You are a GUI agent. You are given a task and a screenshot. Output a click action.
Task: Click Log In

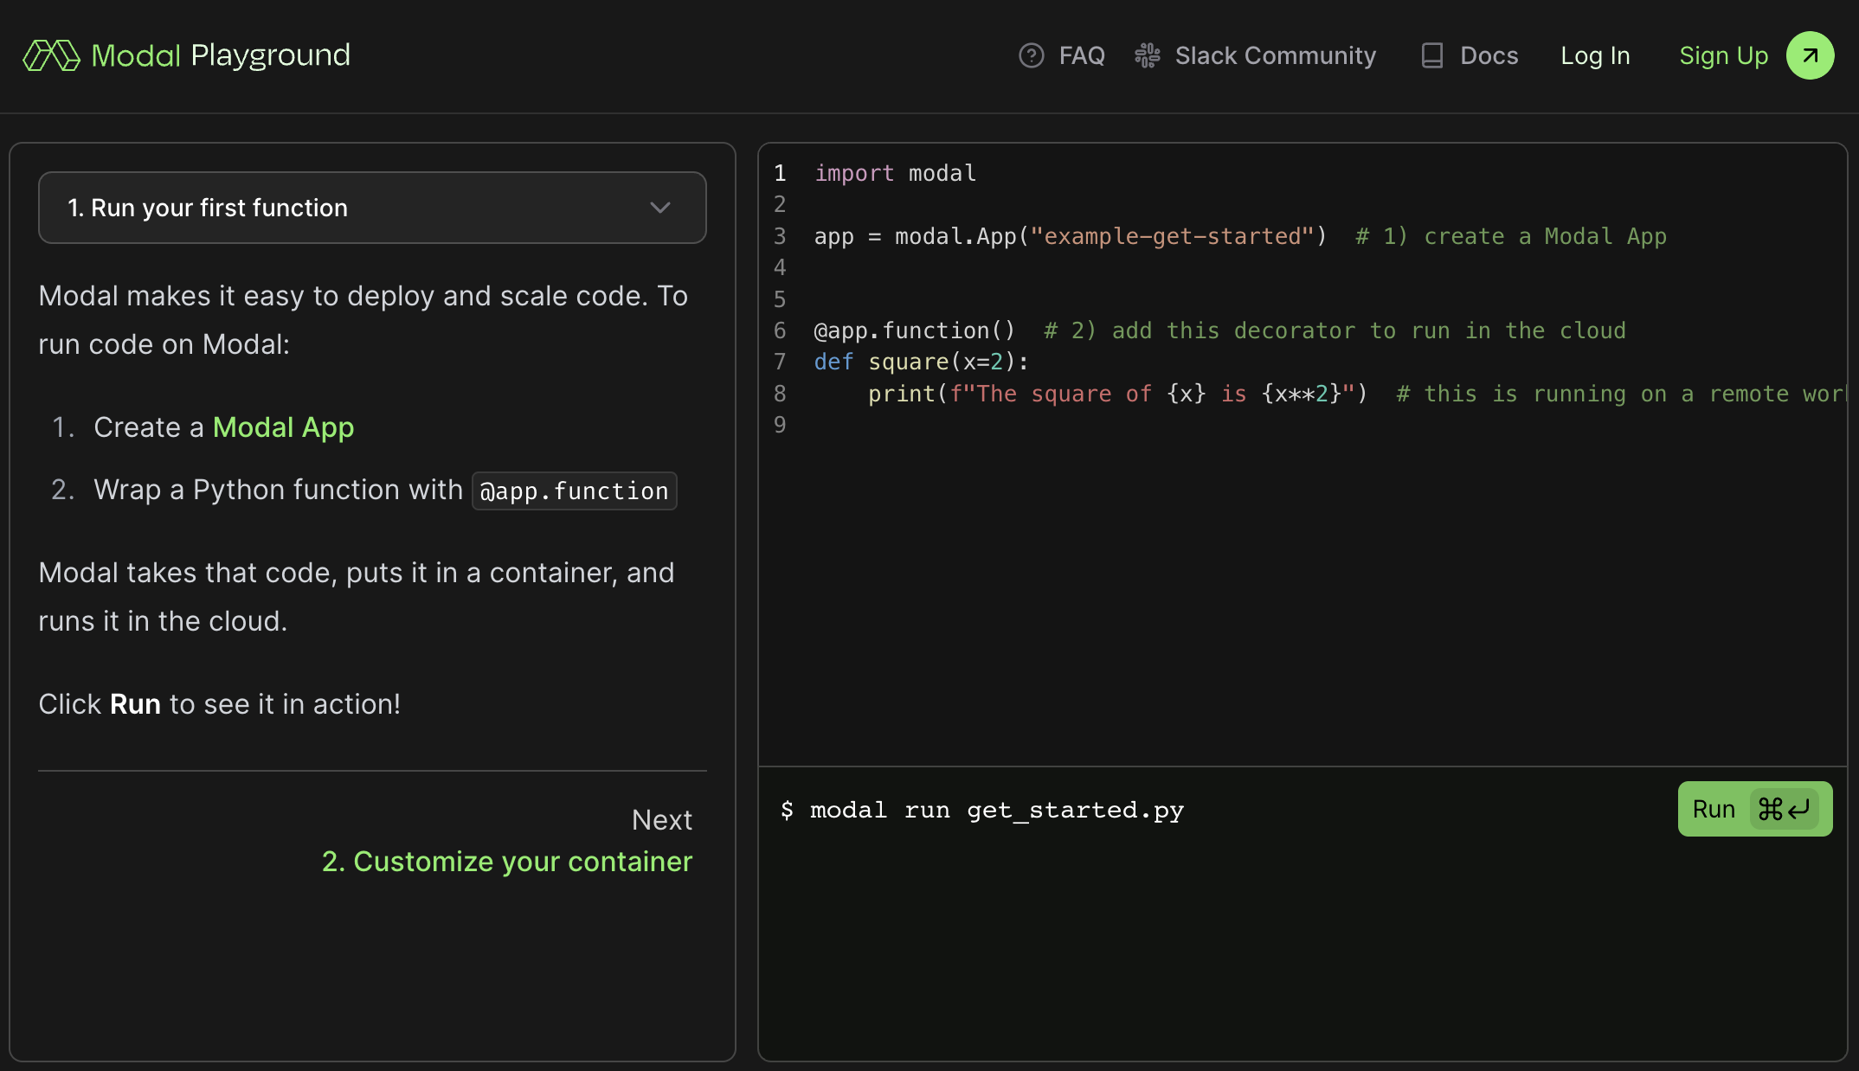pyautogui.click(x=1595, y=55)
